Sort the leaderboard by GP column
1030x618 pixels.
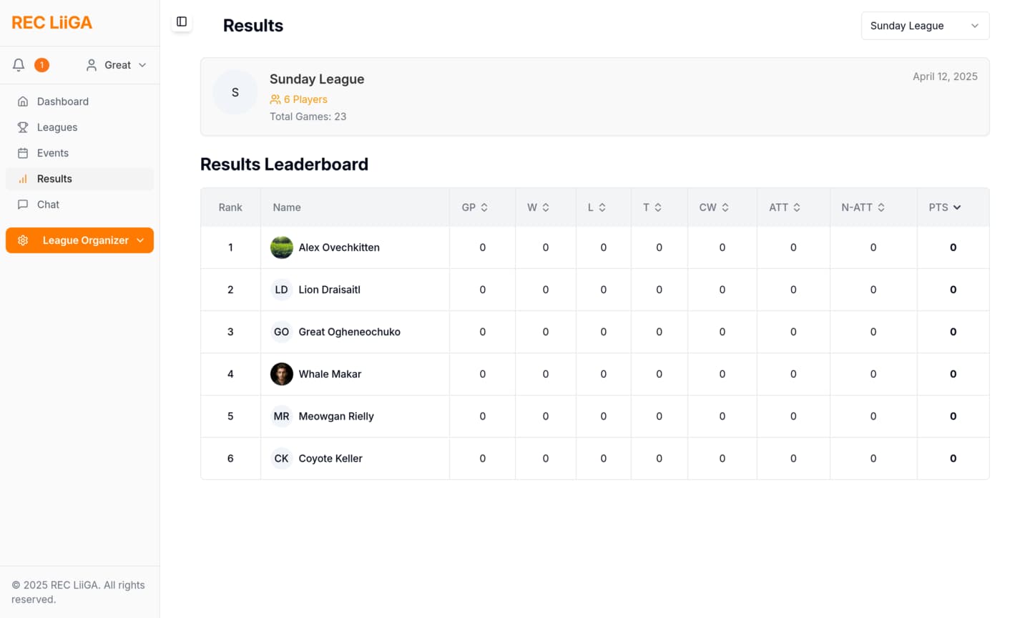[475, 207]
